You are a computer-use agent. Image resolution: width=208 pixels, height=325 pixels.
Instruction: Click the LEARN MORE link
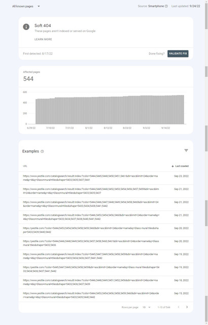click(x=43, y=39)
